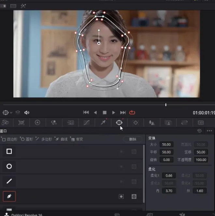The height and width of the screenshot is (216, 215).
Task: Open the Tracker palette
Action: (136, 123)
